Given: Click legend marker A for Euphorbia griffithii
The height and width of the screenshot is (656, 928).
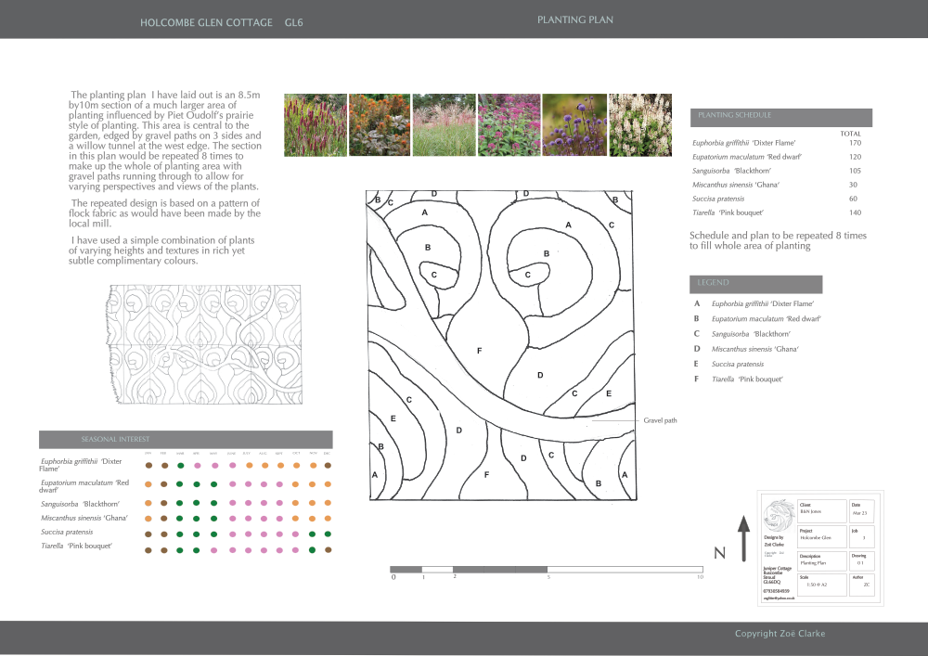Looking at the screenshot, I should [x=696, y=303].
